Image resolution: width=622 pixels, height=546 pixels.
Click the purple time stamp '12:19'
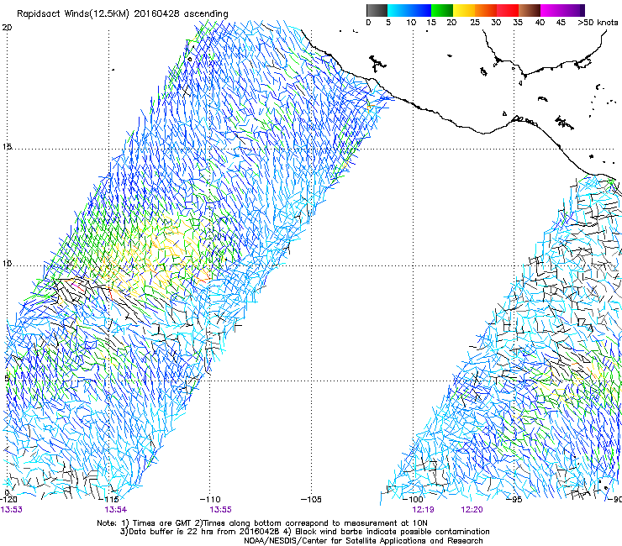click(x=423, y=510)
